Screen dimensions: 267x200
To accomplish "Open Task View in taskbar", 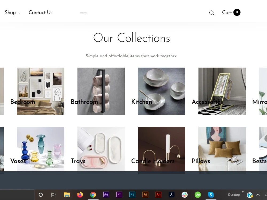I will pyautogui.click(x=53, y=195).
